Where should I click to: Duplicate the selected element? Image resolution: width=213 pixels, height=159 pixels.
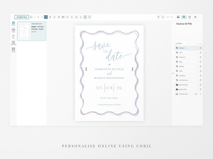[x=163, y=17]
